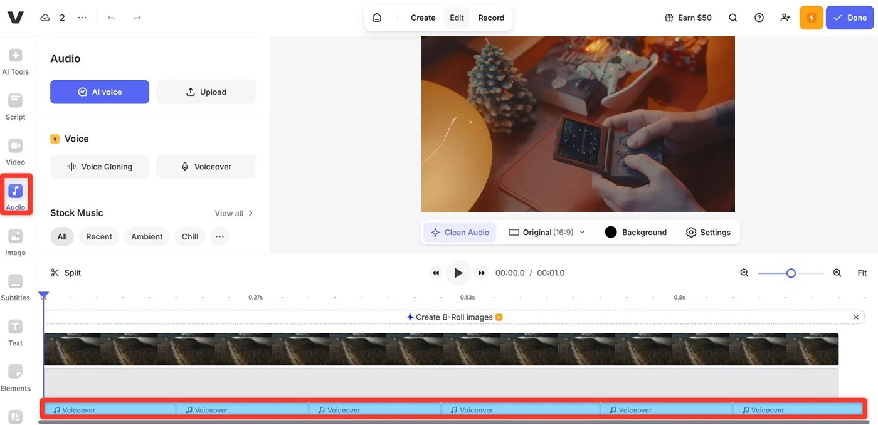Click the Voice Cloning button
This screenshot has width=878, height=425.
100,167
